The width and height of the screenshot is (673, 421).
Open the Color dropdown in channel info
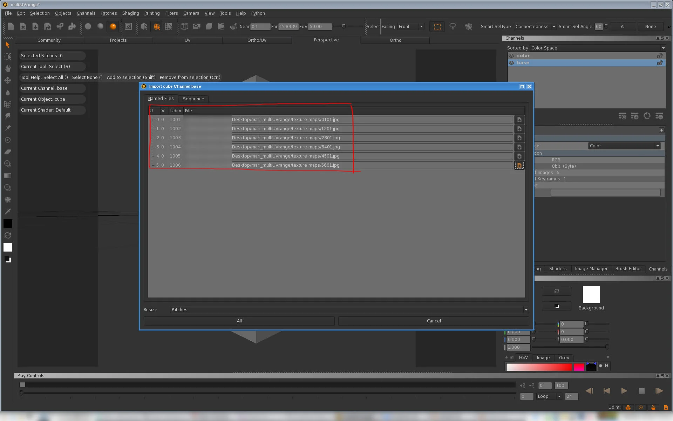point(624,146)
